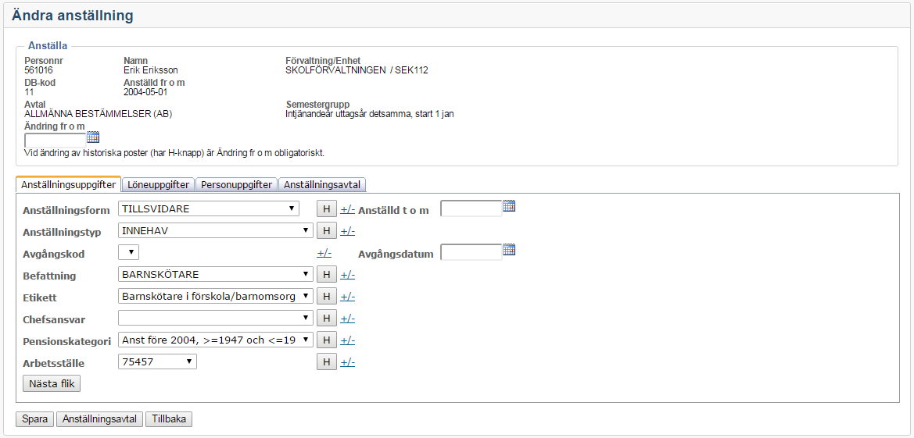The width and height of the screenshot is (914, 438).
Task: Click the Spara button
Action: 34,419
